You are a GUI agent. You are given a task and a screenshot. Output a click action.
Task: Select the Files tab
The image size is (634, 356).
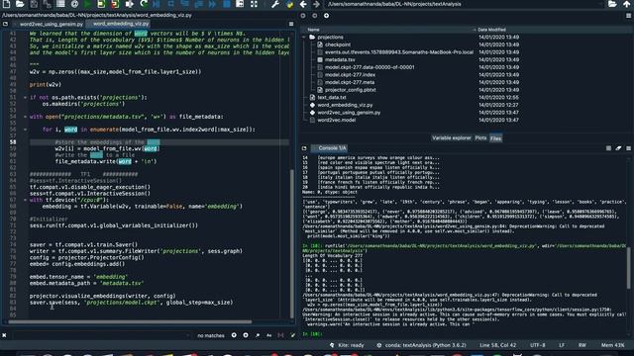pos(495,138)
